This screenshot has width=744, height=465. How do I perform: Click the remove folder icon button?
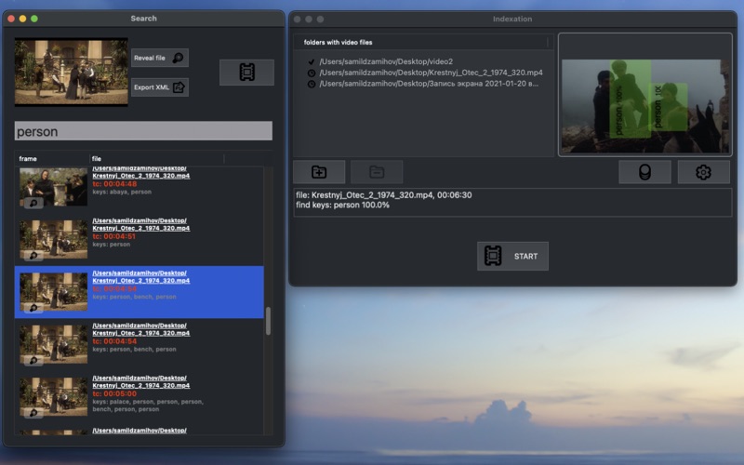[377, 172]
